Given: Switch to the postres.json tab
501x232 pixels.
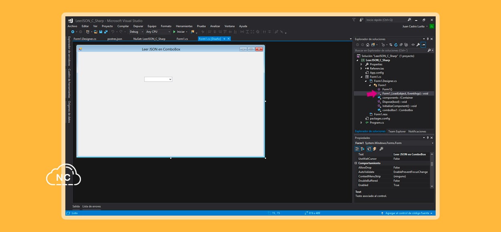Looking at the screenshot, I should coord(115,39).
